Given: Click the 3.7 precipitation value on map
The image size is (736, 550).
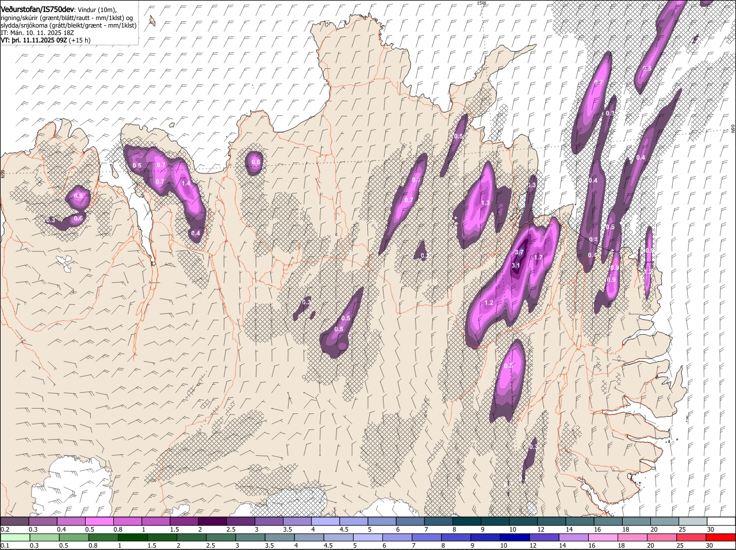Looking at the screenshot, I should (519, 253).
